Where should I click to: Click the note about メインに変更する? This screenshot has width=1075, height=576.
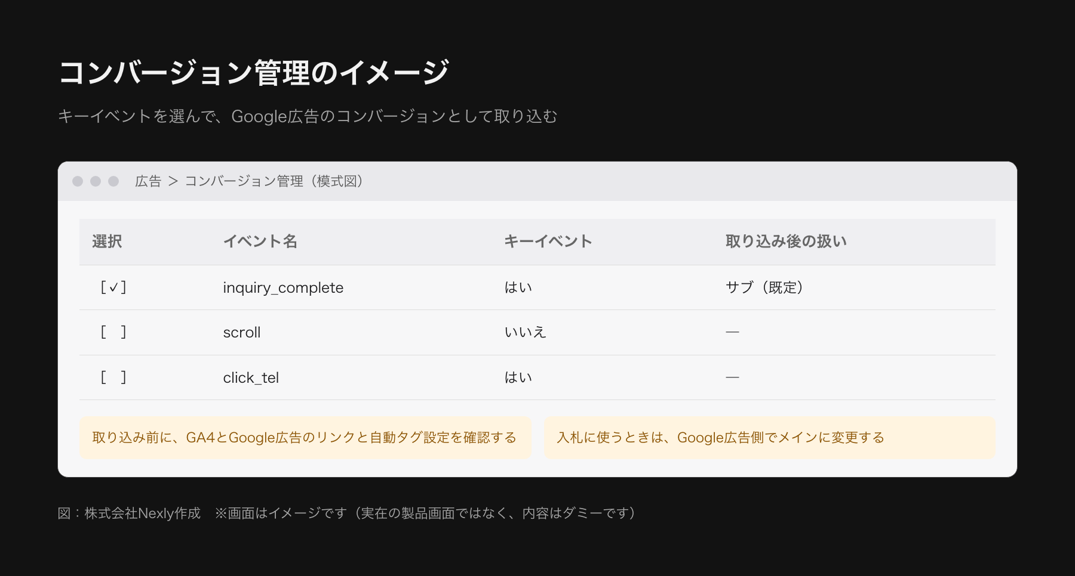[x=770, y=438]
